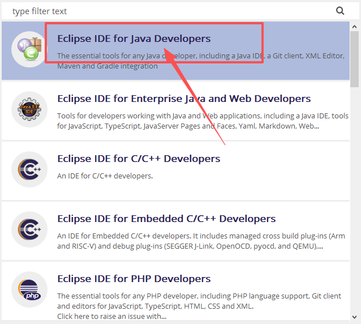Image resolution: width=361 pixels, height=324 pixels.
Task: Open Eclipse IDE for PHP Developers title
Action: point(134,279)
